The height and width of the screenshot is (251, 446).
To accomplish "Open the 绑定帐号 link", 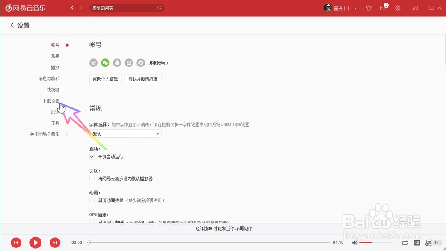I will click(x=158, y=63).
